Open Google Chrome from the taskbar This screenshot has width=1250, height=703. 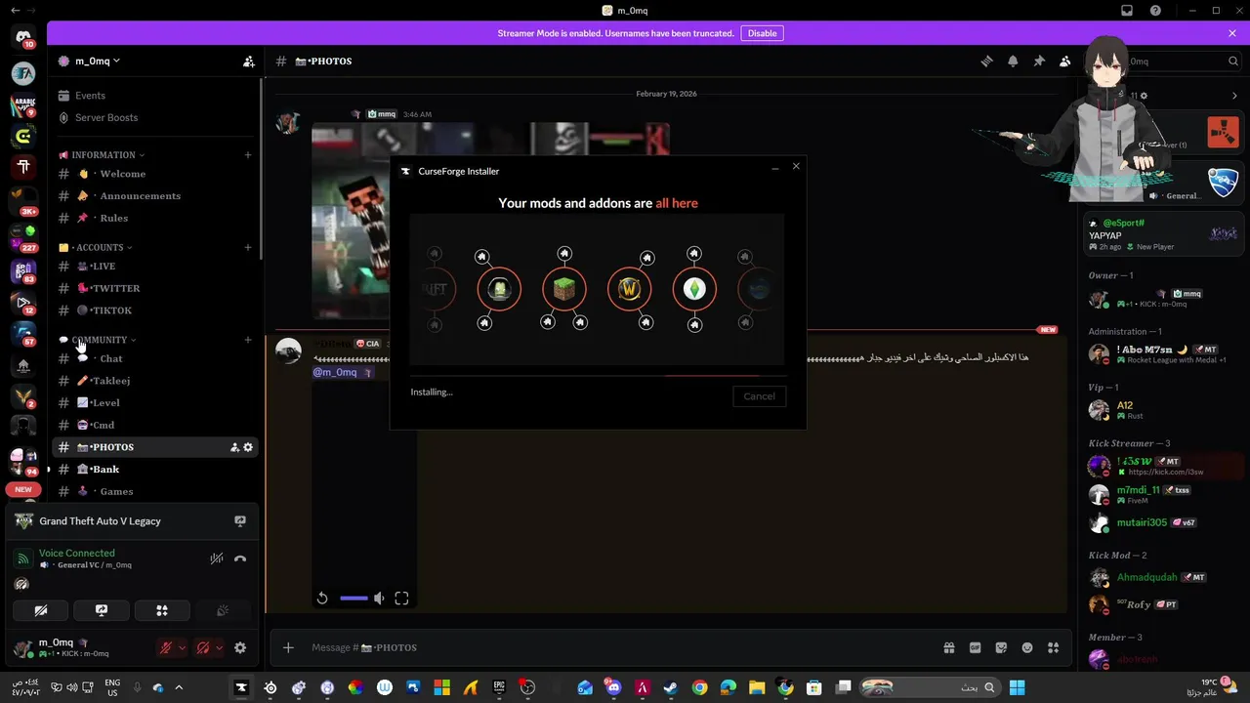coord(699,687)
